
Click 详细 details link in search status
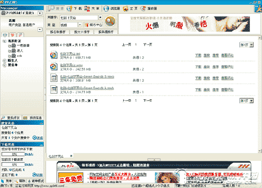coord(38,138)
